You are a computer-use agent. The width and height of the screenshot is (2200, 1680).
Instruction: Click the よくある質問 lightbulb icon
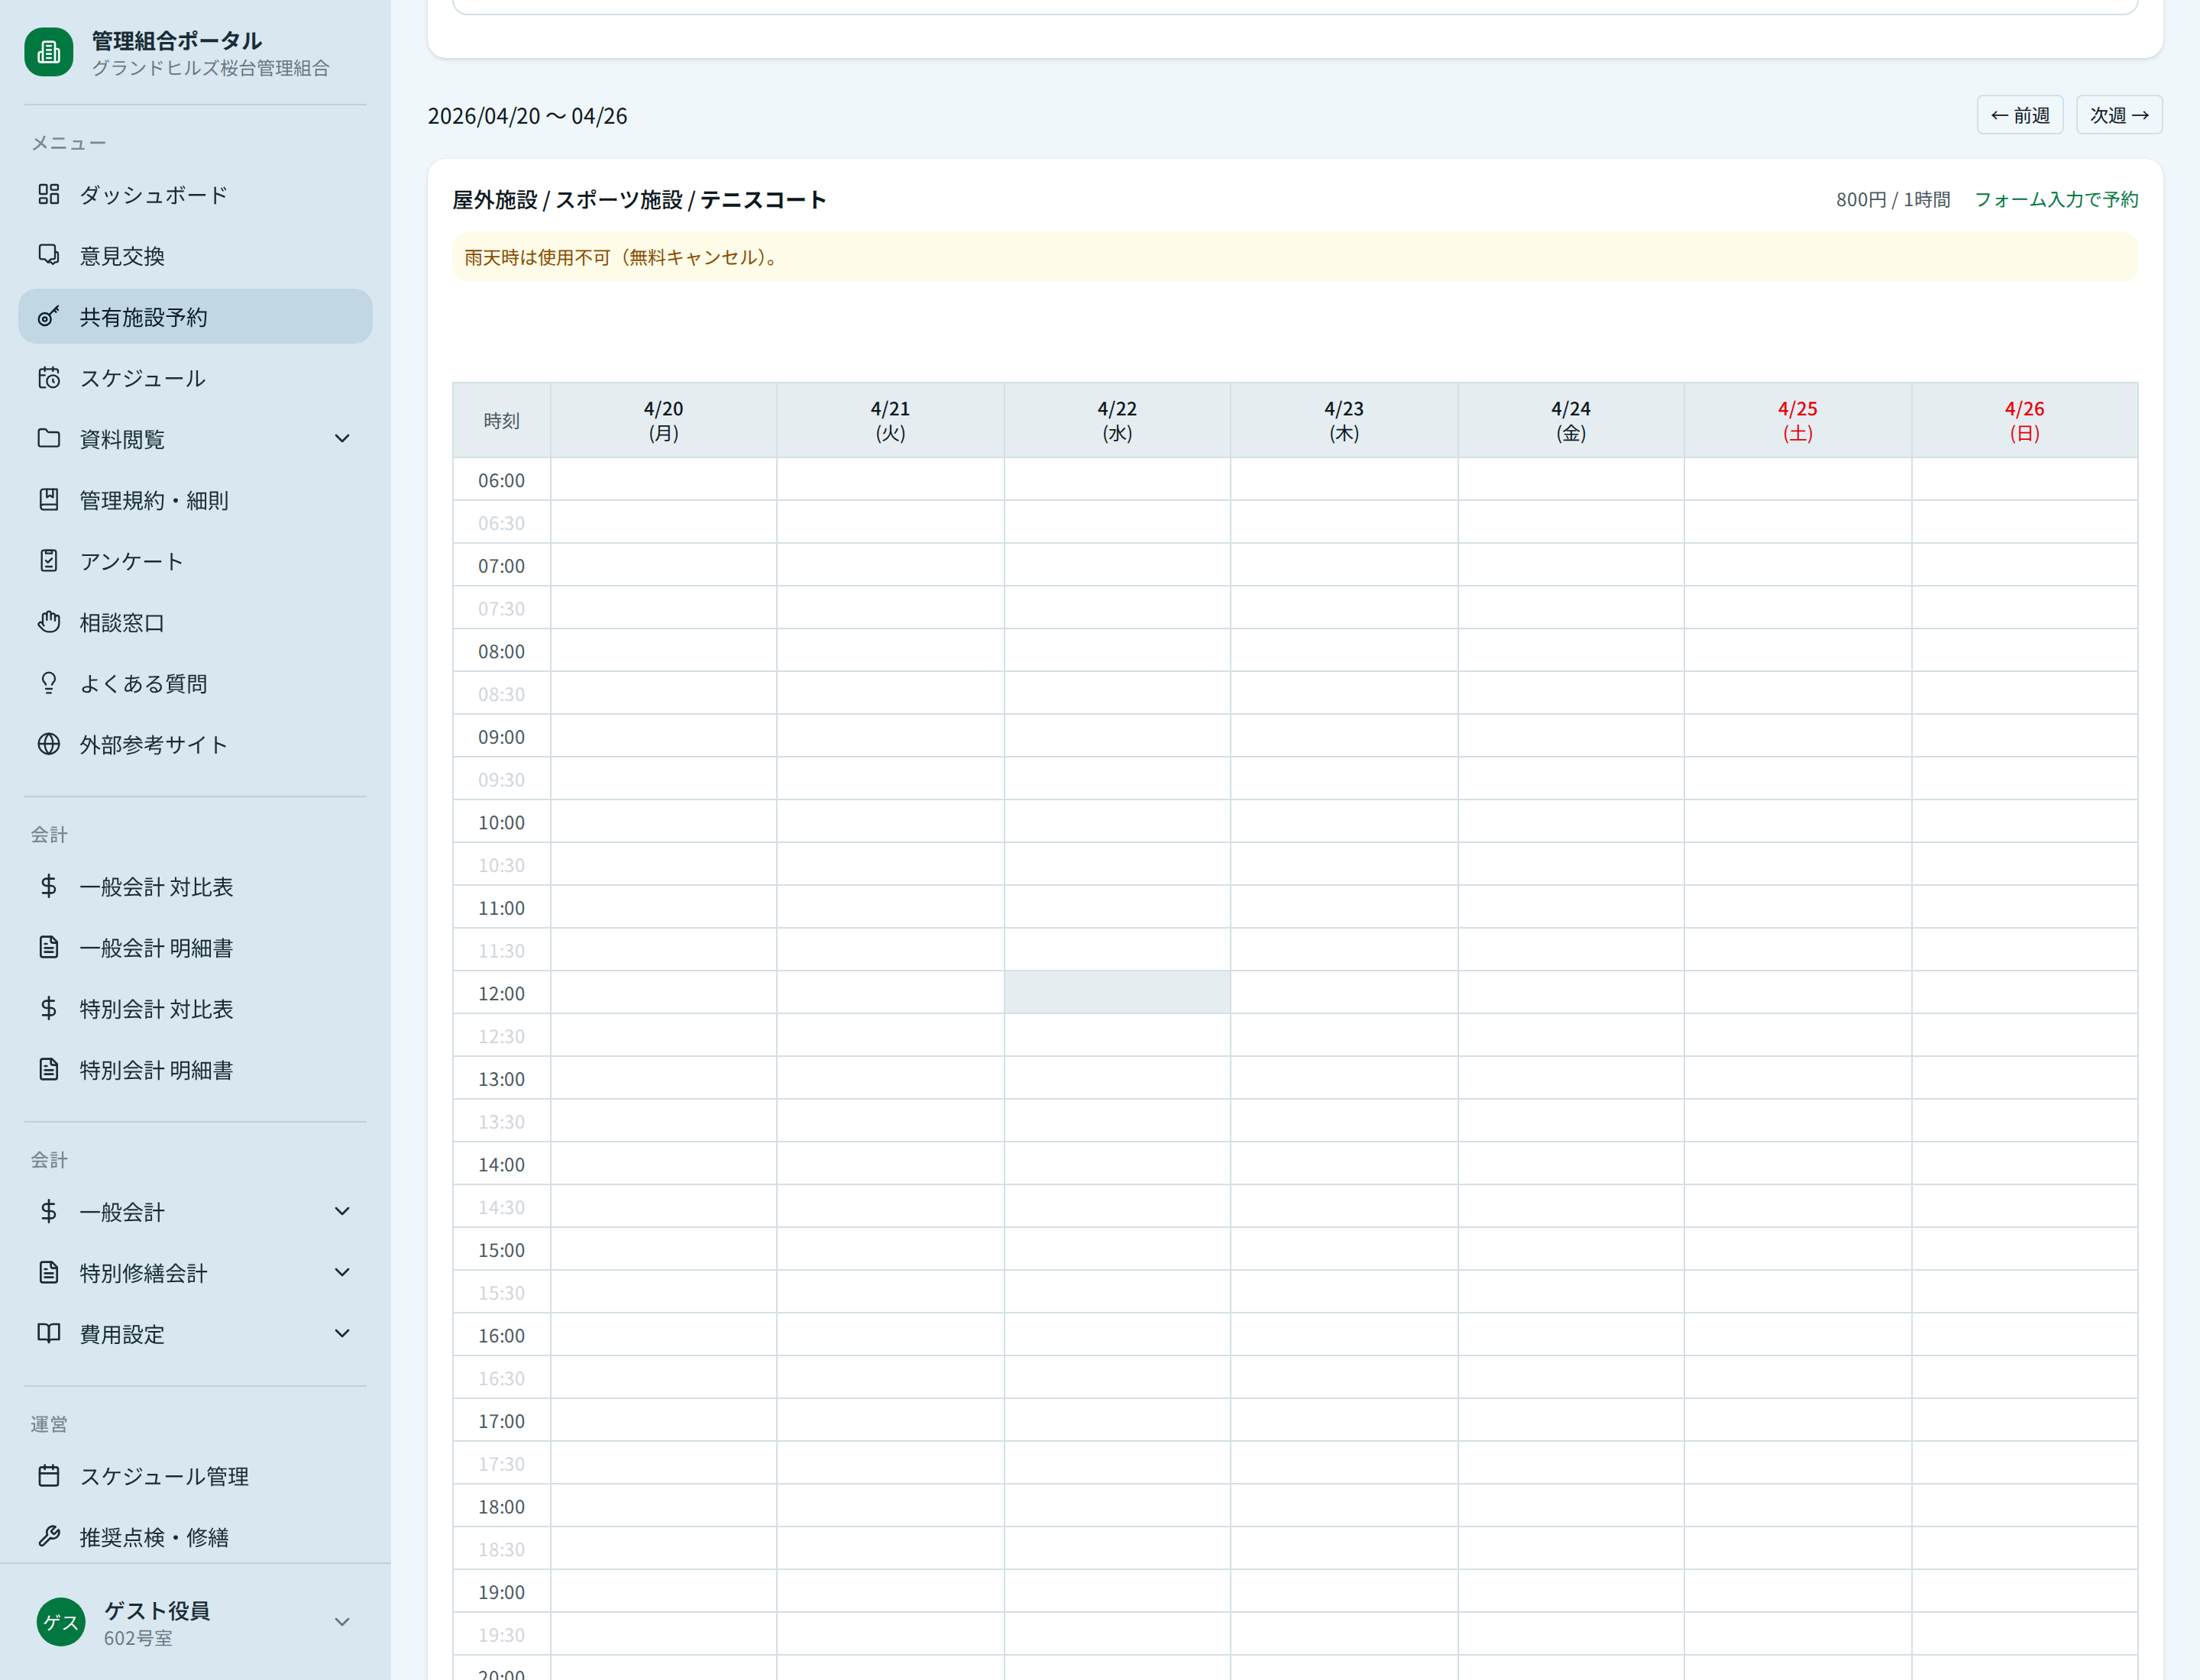click(x=48, y=683)
